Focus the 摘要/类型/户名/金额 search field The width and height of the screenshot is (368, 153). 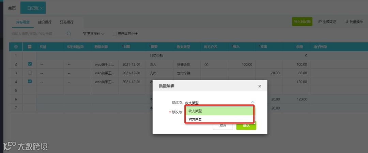[39, 34]
